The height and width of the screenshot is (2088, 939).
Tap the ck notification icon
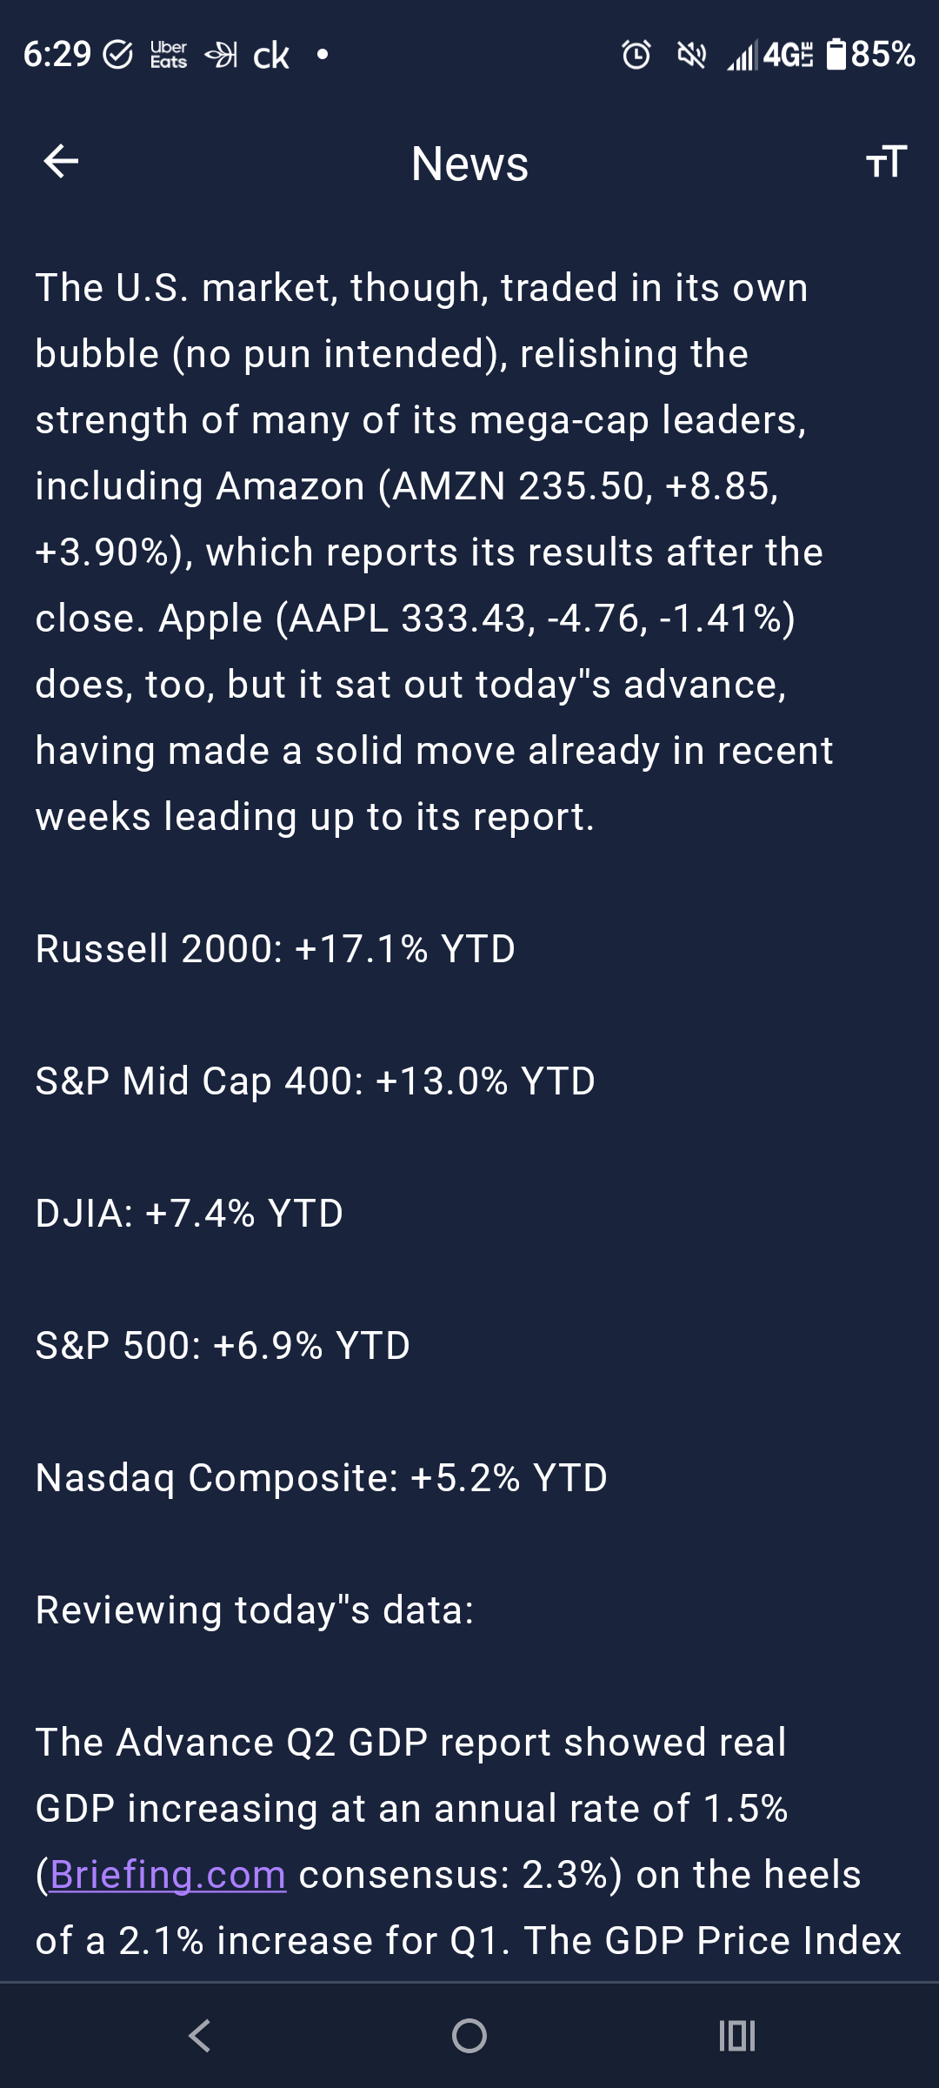(x=270, y=56)
